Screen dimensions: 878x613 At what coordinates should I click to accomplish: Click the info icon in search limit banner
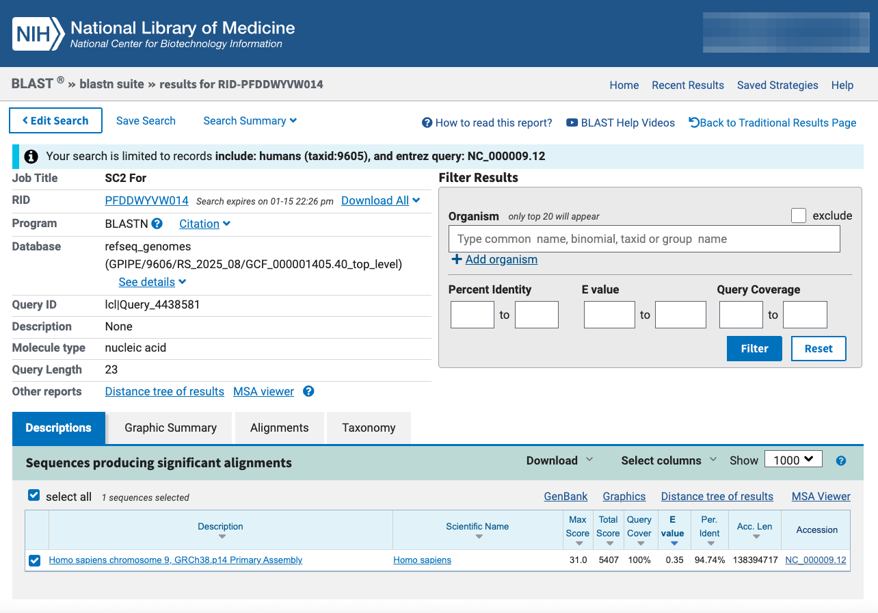31,157
